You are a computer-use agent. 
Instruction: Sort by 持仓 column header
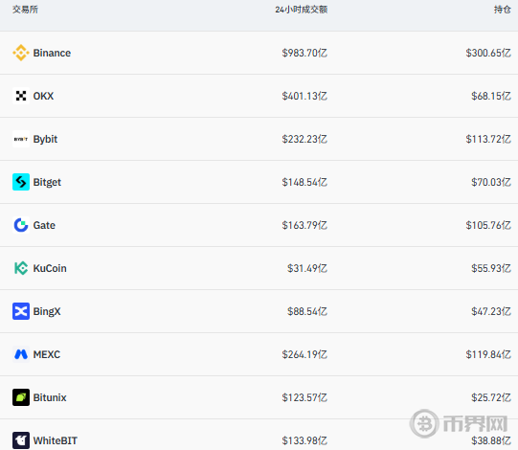[x=503, y=10]
